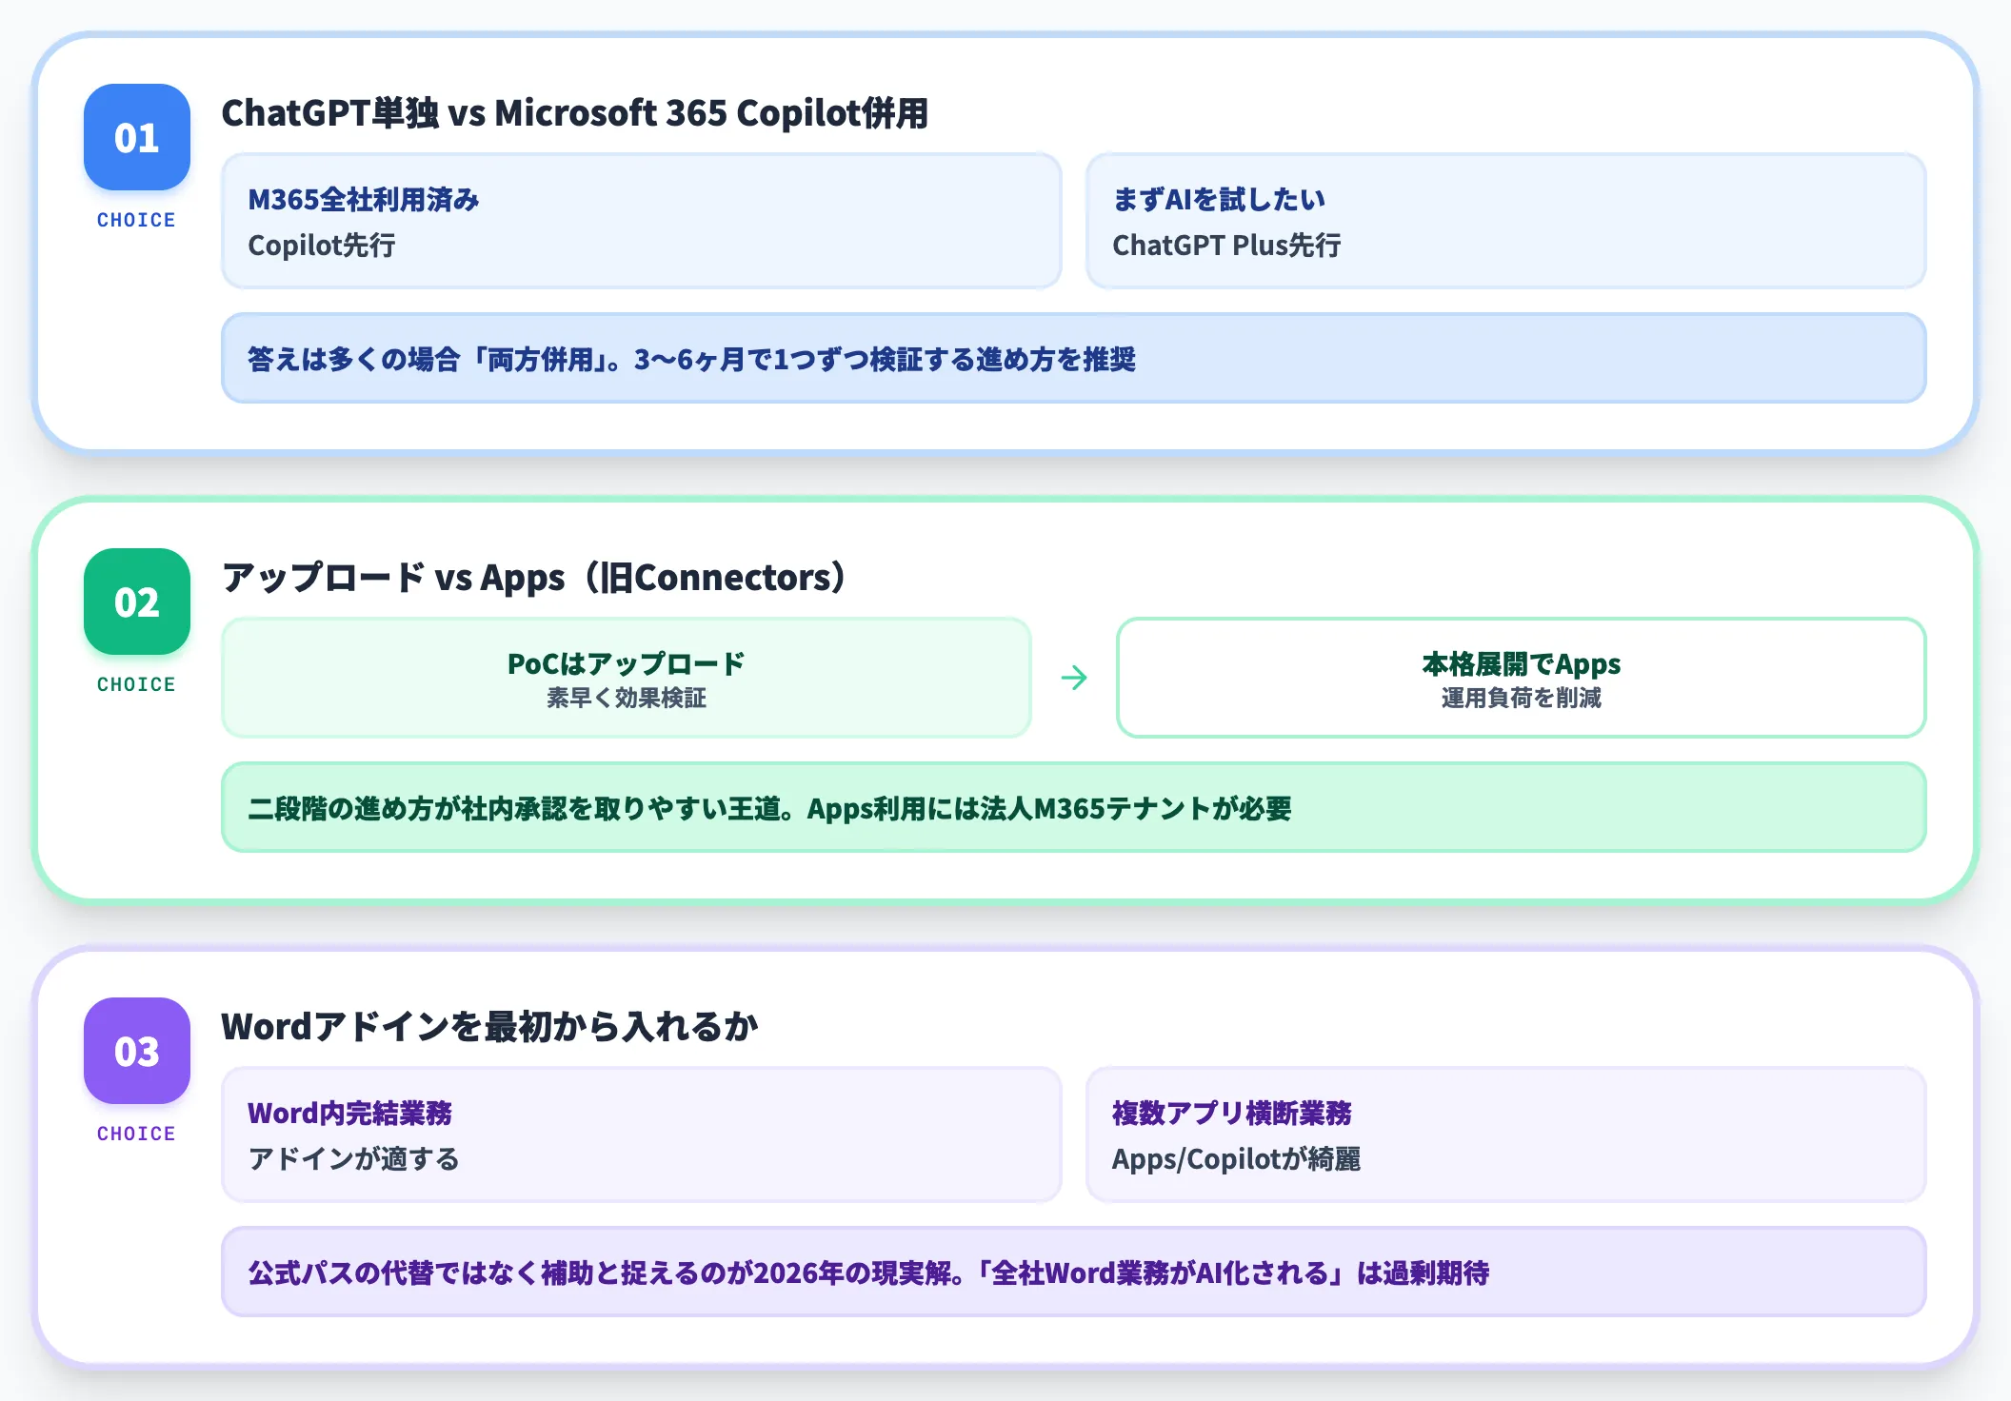The height and width of the screenshot is (1401, 2011).
Task: Click the text 'Copilot先行'
Action: [322, 246]
